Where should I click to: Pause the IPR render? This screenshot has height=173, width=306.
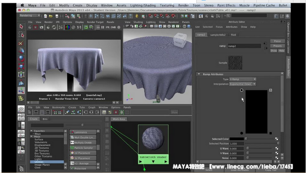[103, 27]
